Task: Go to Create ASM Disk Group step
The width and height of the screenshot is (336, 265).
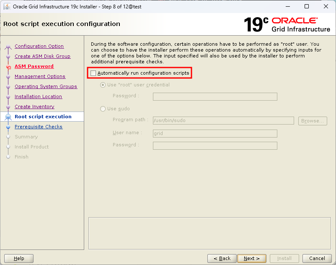Action: [42, 56]
